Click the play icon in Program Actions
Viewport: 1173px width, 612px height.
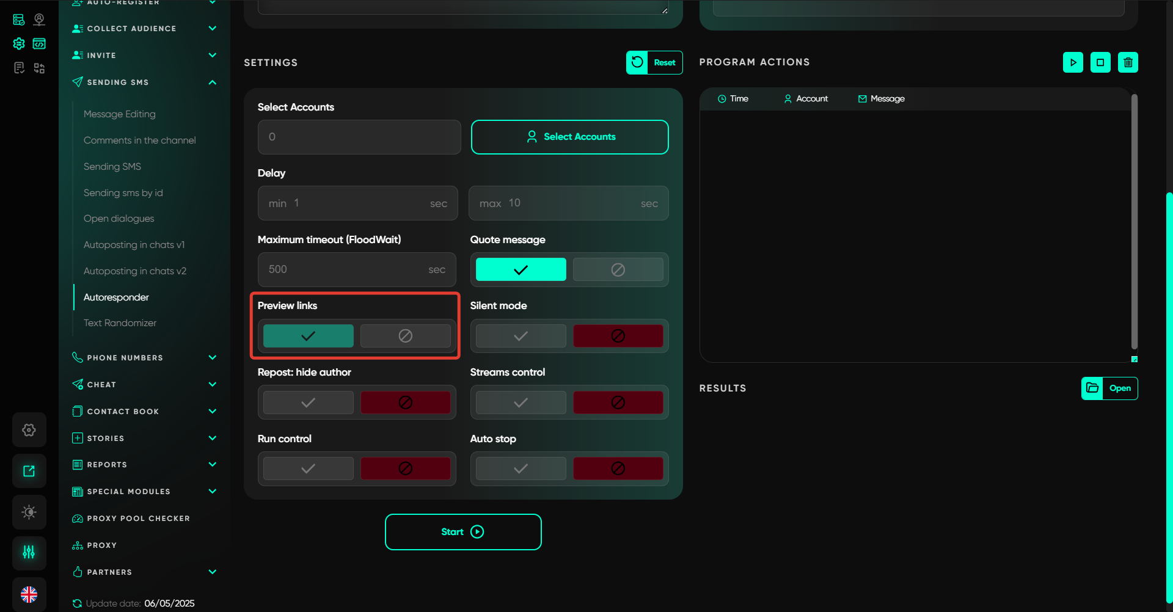[x=1073, y=62]
